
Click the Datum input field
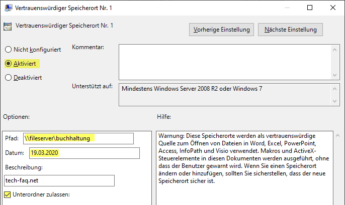(84, 153)
